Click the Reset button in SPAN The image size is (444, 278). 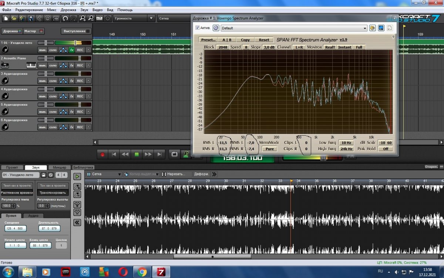(264, 40)
